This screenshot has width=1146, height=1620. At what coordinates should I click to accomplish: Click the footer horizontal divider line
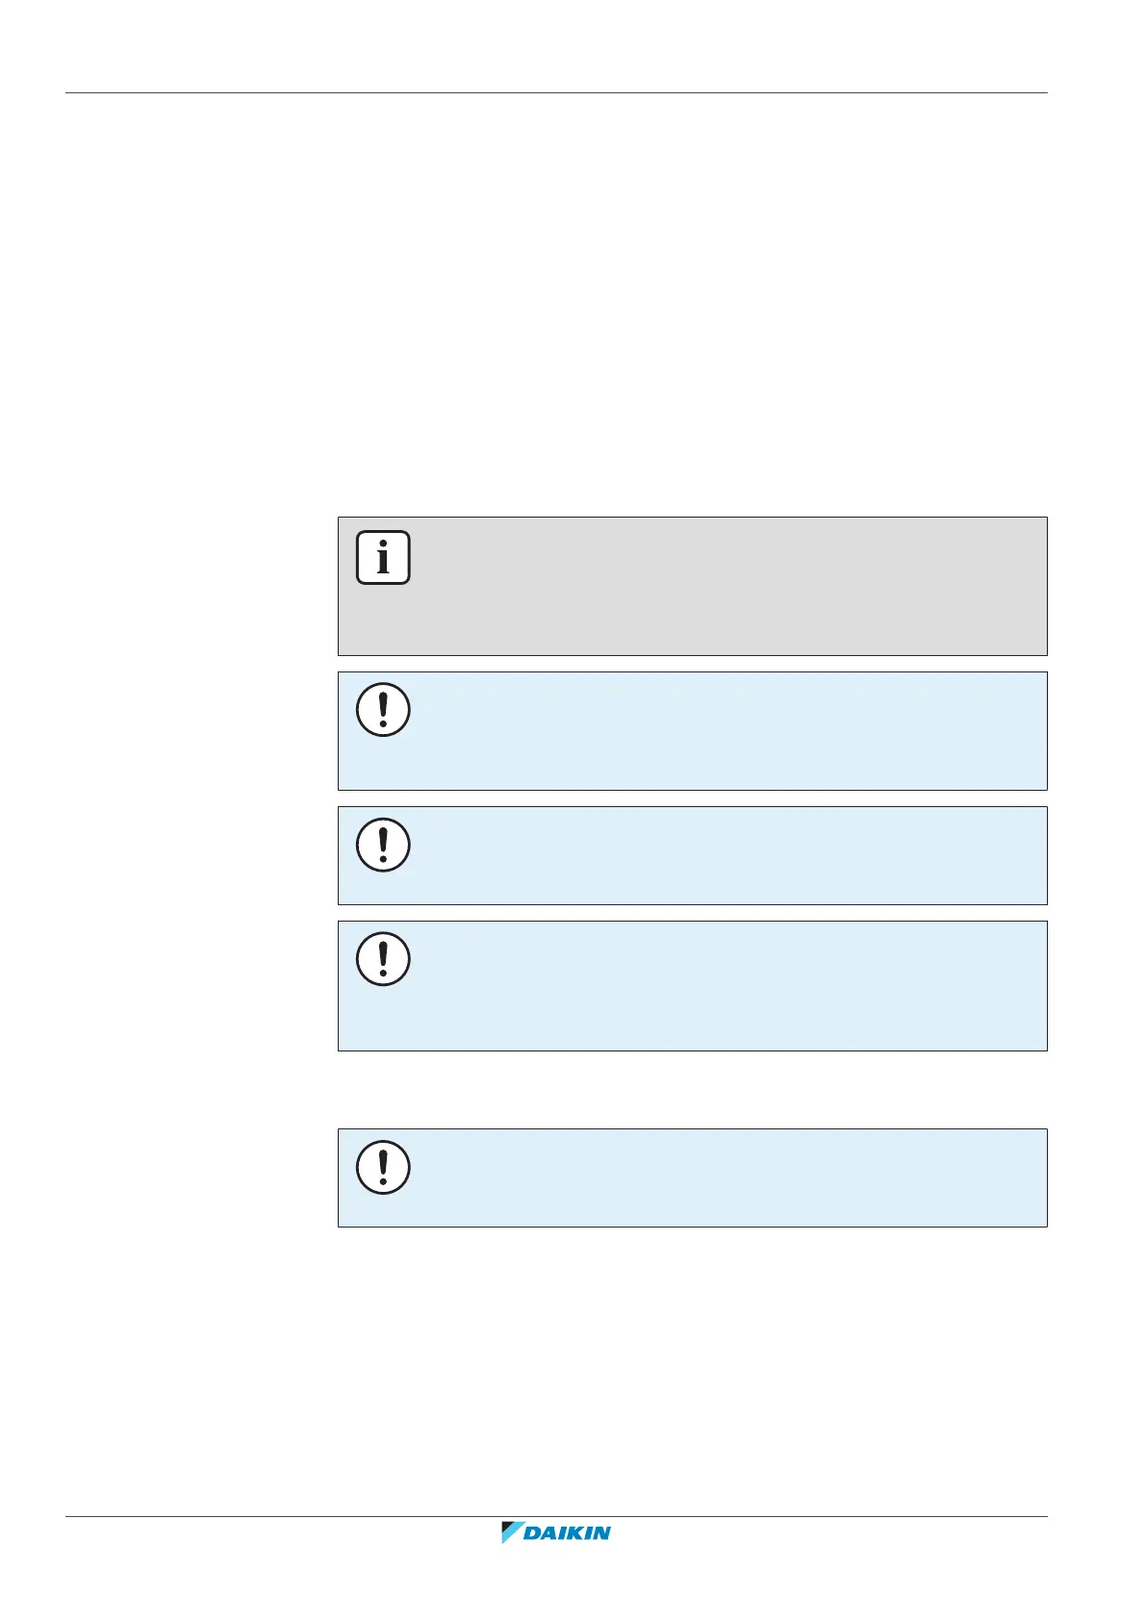(556, 1517)
